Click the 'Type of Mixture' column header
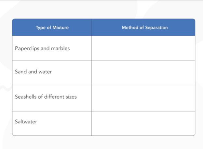The width and height of the screenshot is (203, 149). (52, 27)
